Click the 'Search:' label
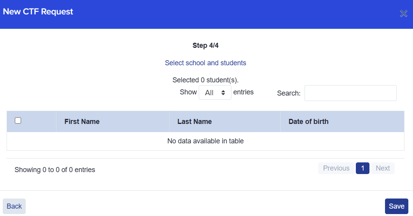 (289, 93)
